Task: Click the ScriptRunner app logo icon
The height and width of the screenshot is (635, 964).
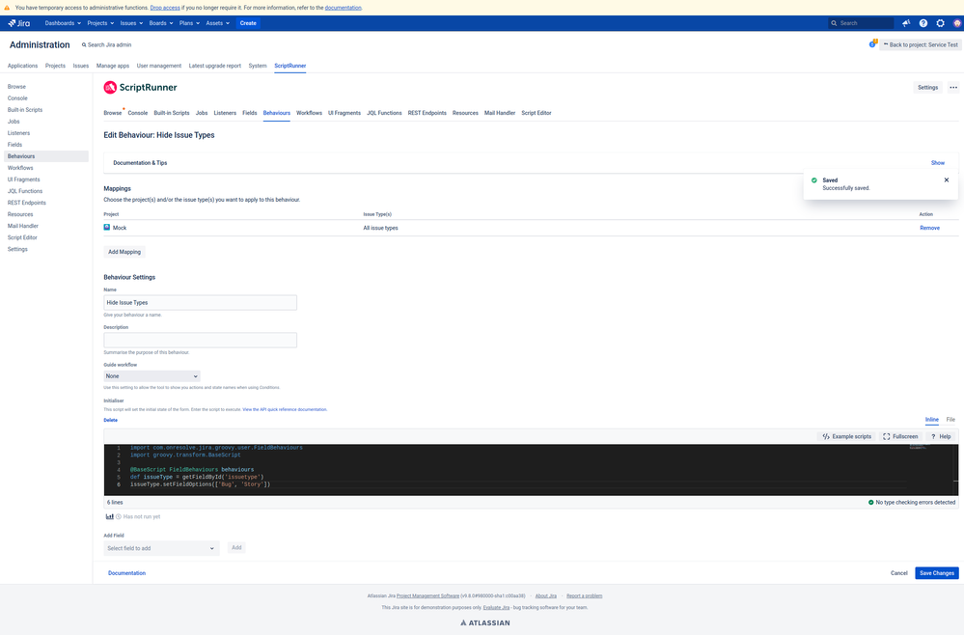Action: pyautogui.click(x=109, y=87)
